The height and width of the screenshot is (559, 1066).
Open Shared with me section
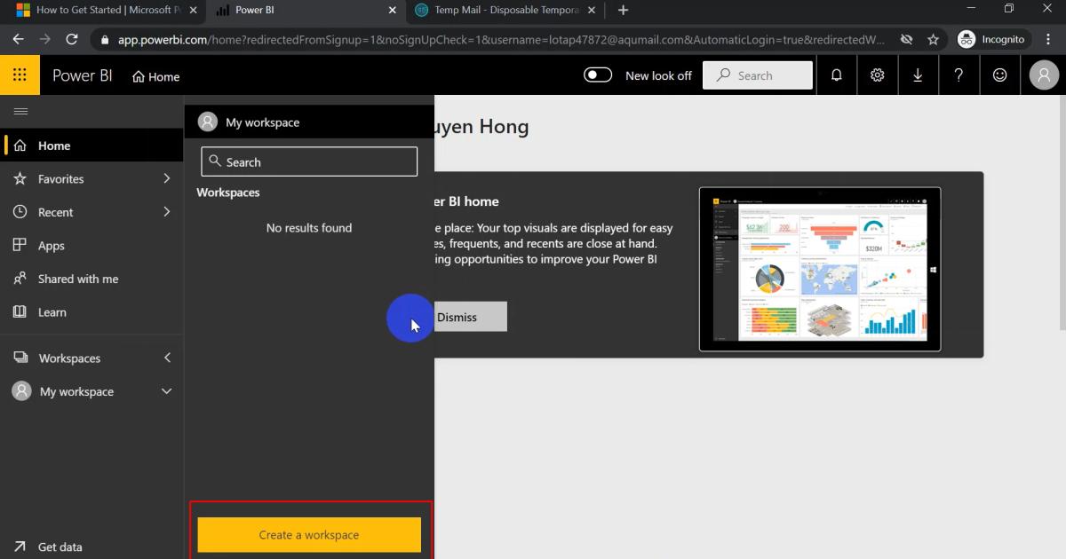click(x=77, y=279)
